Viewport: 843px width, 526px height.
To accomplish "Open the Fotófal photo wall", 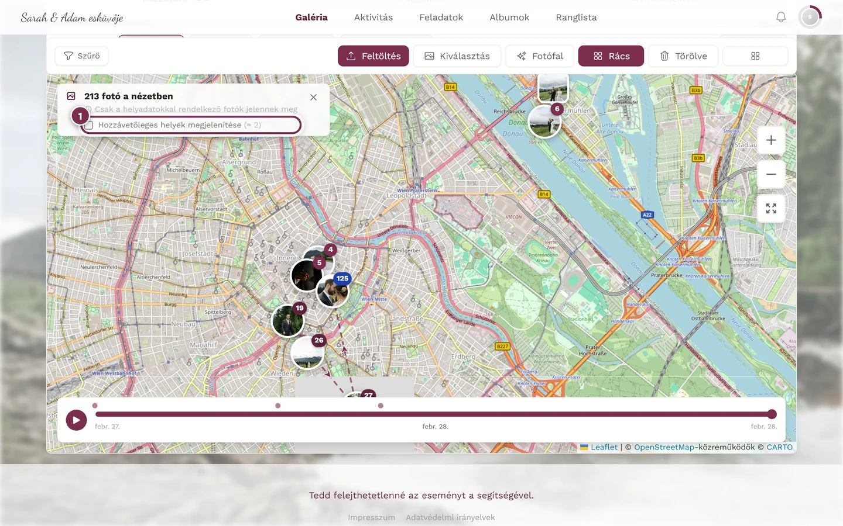I will click(x=540, y=56).
